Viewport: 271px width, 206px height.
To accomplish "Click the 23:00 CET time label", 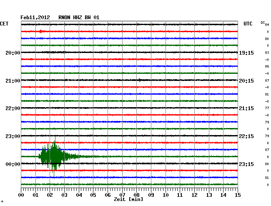I will pyautogui.click(x=13, y=136).
